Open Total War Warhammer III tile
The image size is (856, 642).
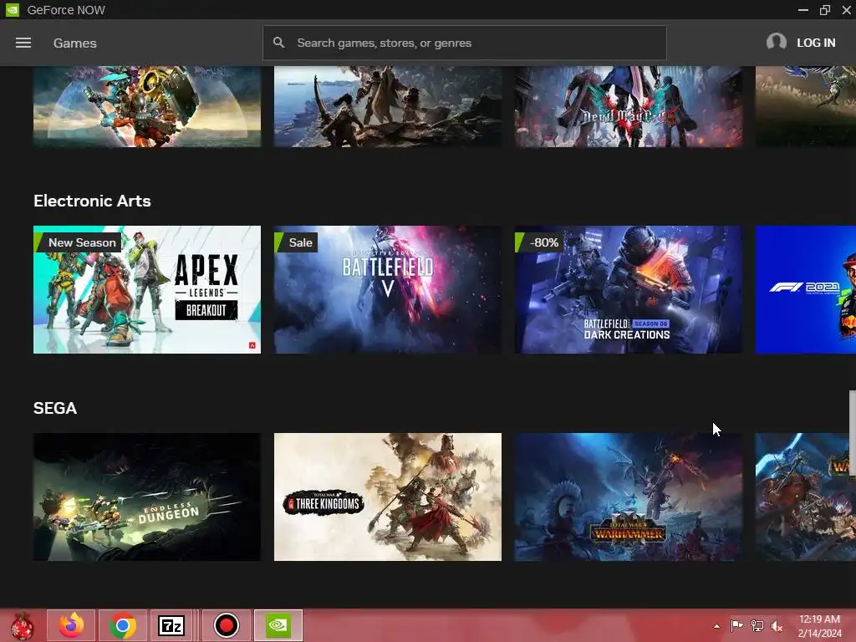click(x=629, y=497)
